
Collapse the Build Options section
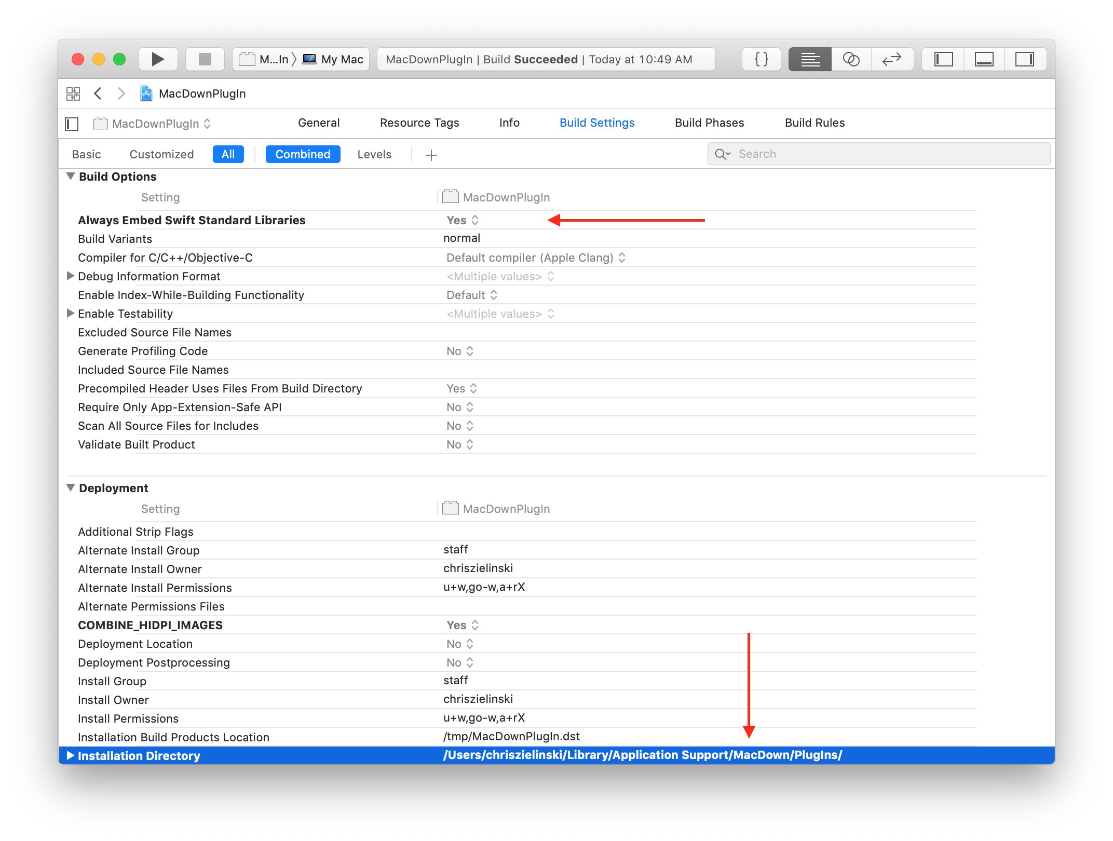tap(71, 177)
